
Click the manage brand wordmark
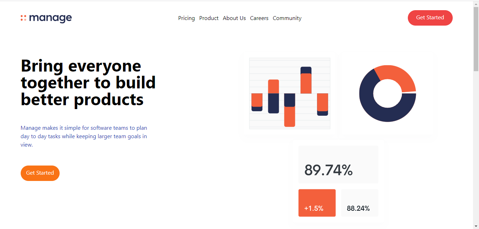(50, 18)
